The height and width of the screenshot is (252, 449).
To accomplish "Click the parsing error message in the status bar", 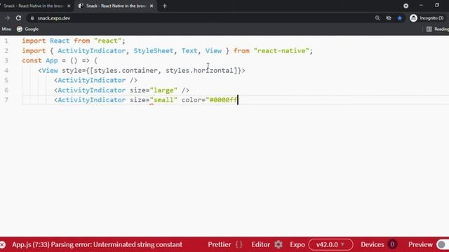I will [97, 244].
